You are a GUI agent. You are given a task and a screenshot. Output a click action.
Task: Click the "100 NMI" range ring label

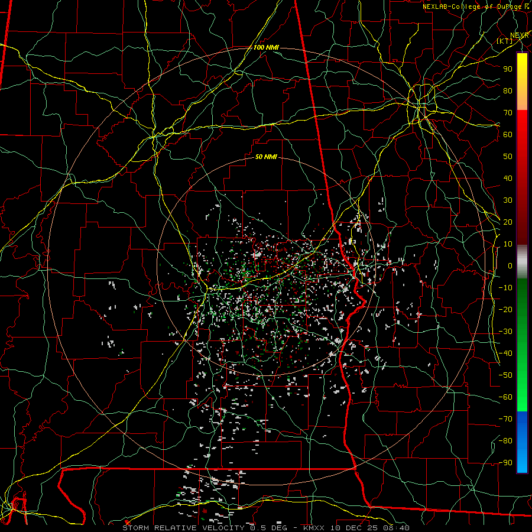coord(266,47)
